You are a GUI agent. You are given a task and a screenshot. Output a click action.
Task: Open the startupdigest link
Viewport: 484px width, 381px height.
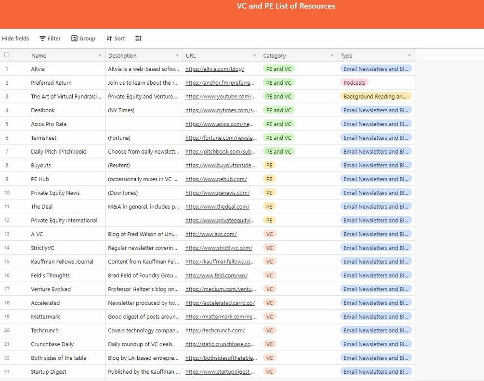tap(220, 372)
